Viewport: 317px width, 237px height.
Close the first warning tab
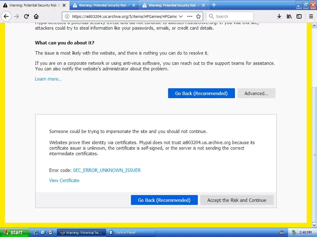pos(64,5)
